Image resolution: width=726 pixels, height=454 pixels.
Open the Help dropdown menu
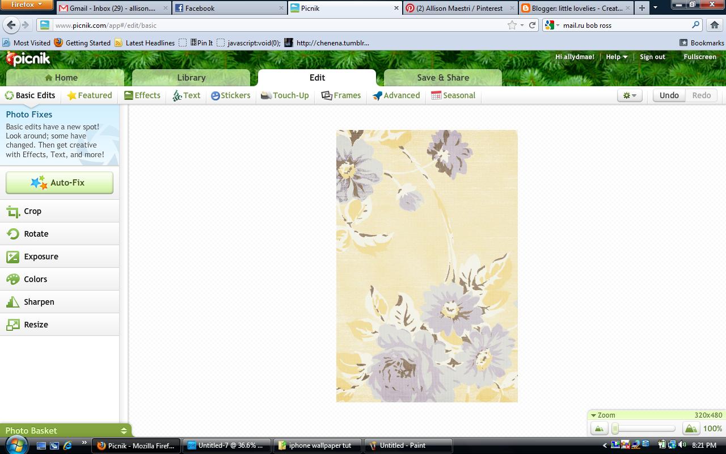(617, 57)
